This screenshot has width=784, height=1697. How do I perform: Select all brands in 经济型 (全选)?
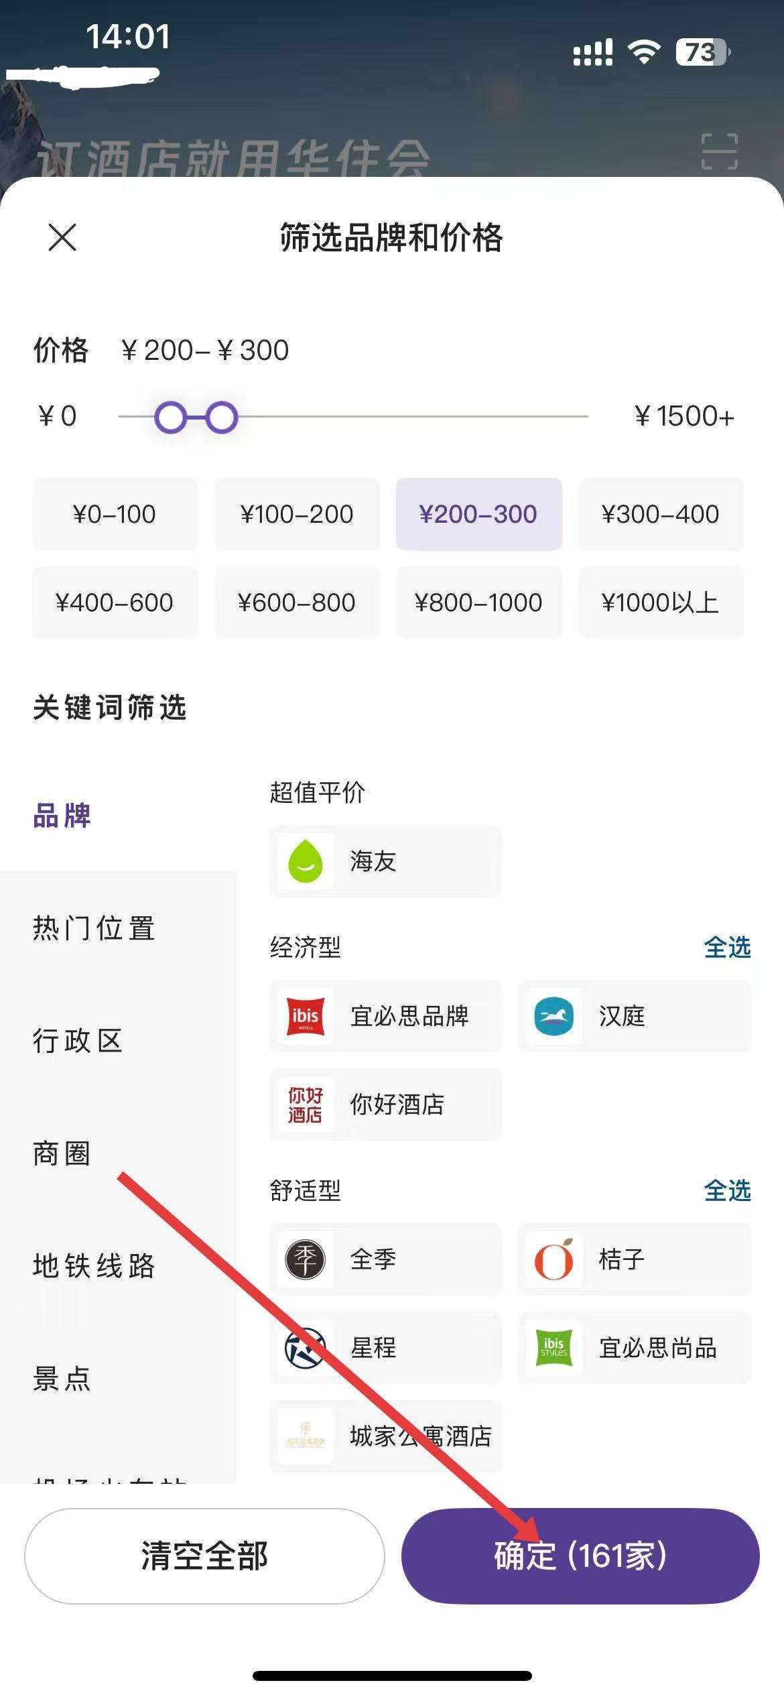click(727, 948)
